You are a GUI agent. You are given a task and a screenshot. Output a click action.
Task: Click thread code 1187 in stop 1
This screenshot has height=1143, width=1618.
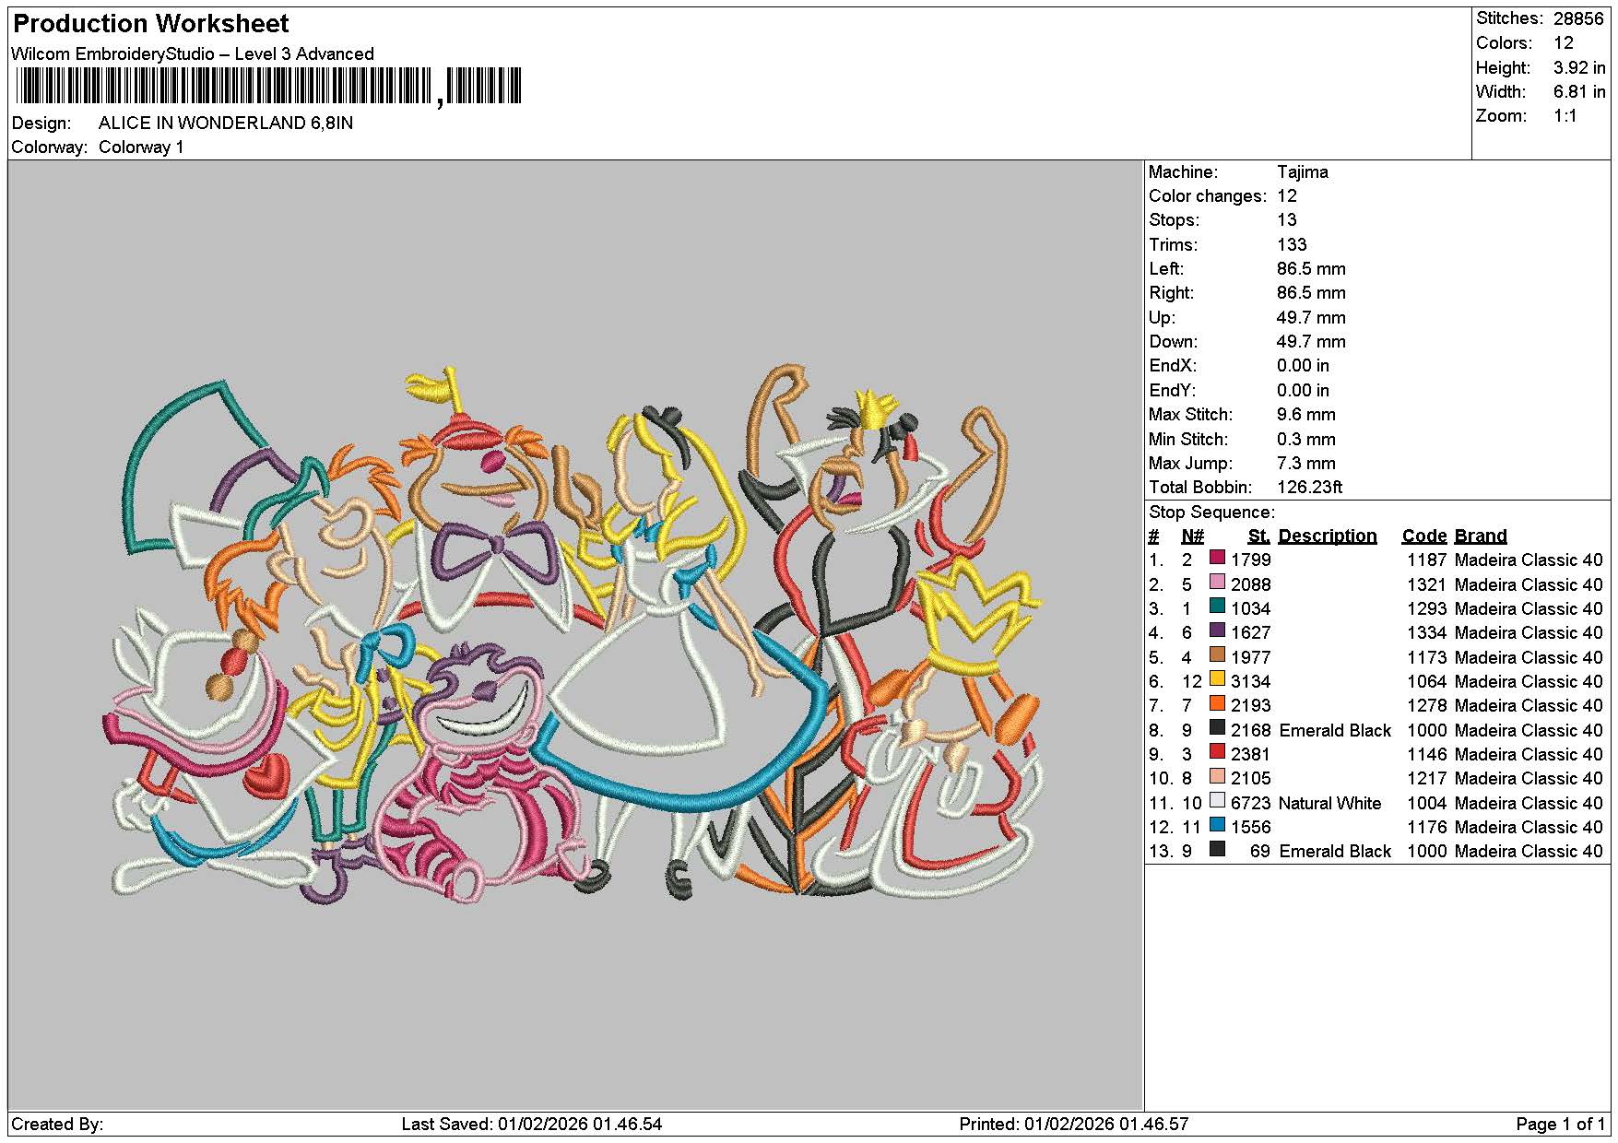tap(1427, 560)
